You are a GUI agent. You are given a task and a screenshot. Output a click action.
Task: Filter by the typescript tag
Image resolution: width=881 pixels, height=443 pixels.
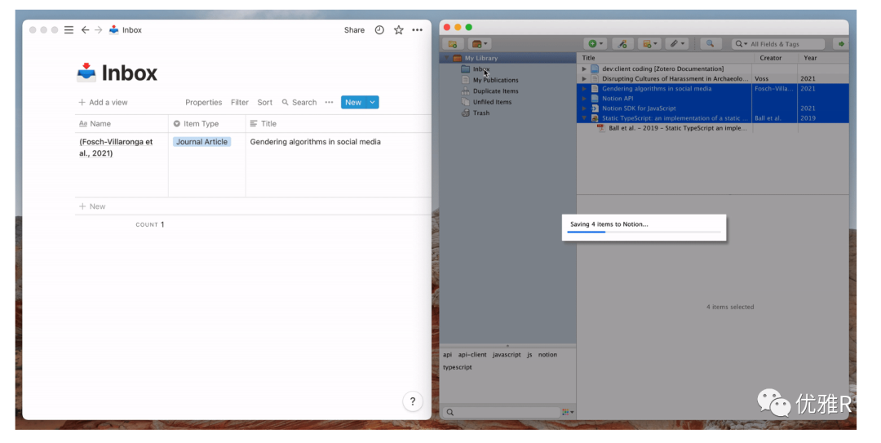point(458,367)
